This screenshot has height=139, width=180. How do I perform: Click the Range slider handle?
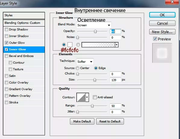92,106
